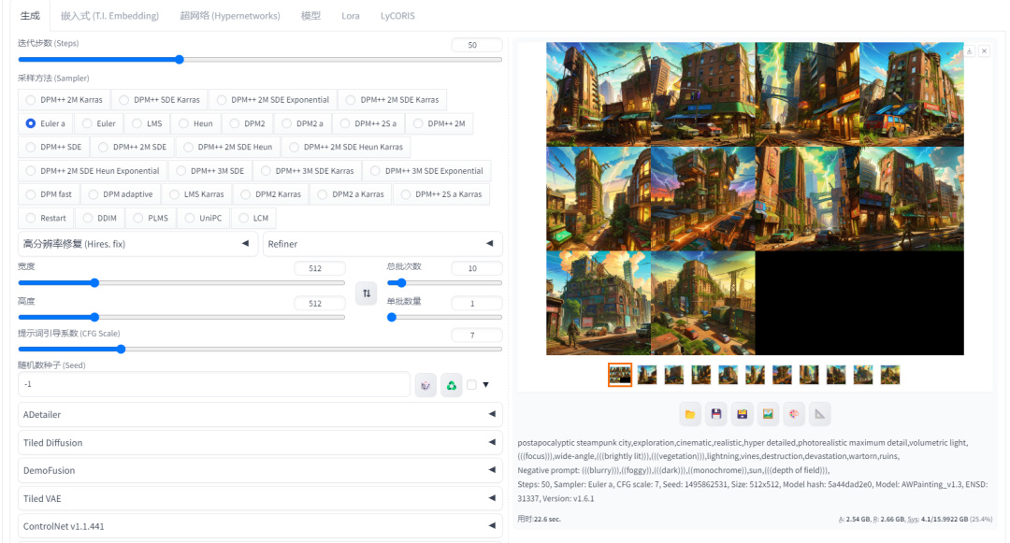1010x543 pixels.
Task: Pick the DPM++ SDE Karras sampler
Action: 159,100
